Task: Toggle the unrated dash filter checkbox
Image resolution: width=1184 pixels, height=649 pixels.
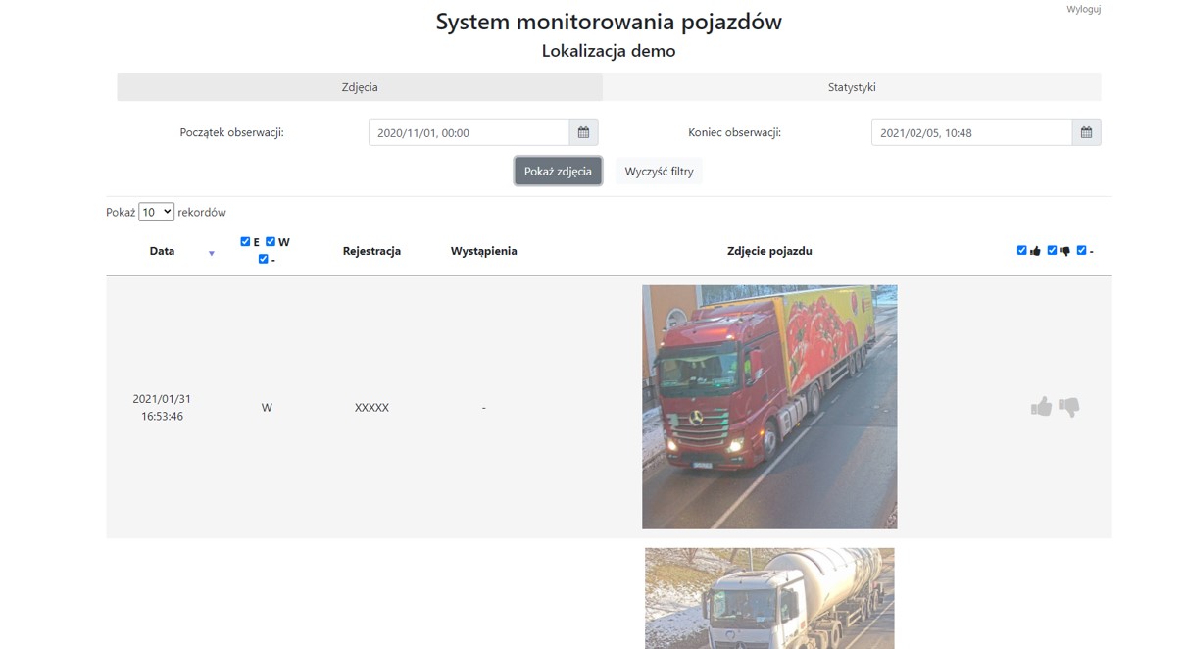Action: pos(1081,251)
